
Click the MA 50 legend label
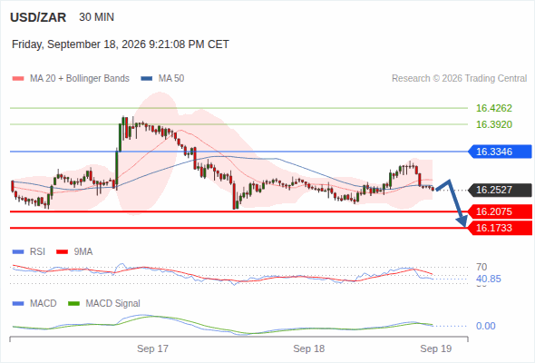click(171, 79)
